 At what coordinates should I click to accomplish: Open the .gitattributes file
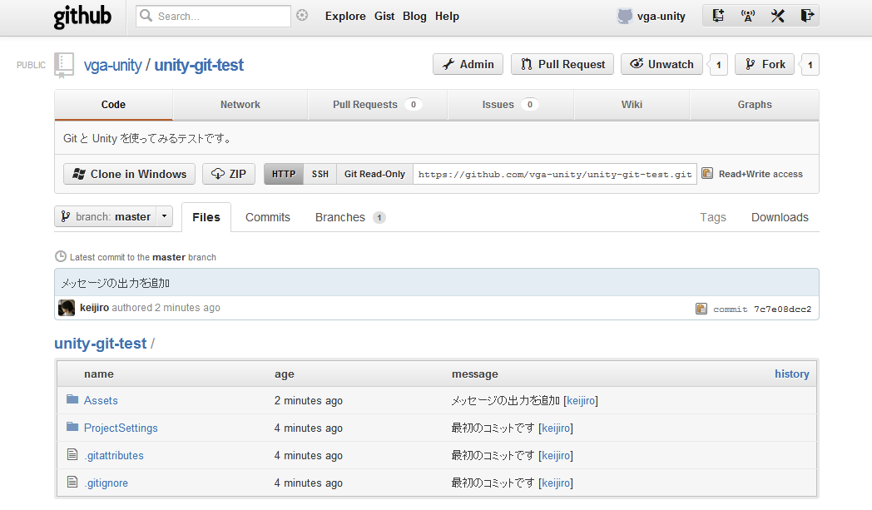pyautogui.click(x=114, y=455)
